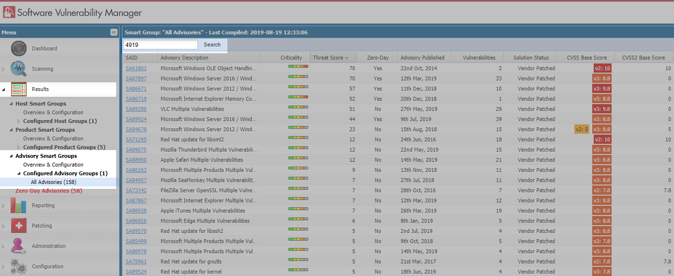Expand the Administration menu section
This screenshot has height=276, width=674.
pos(3,246)
